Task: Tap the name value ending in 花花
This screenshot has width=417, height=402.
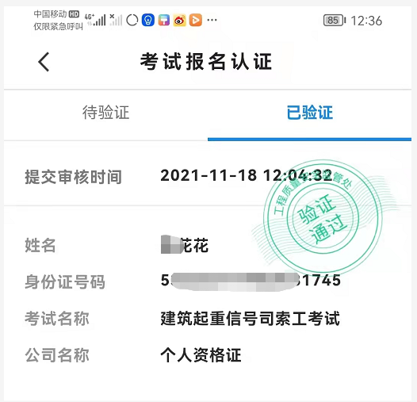Action: 184,245
